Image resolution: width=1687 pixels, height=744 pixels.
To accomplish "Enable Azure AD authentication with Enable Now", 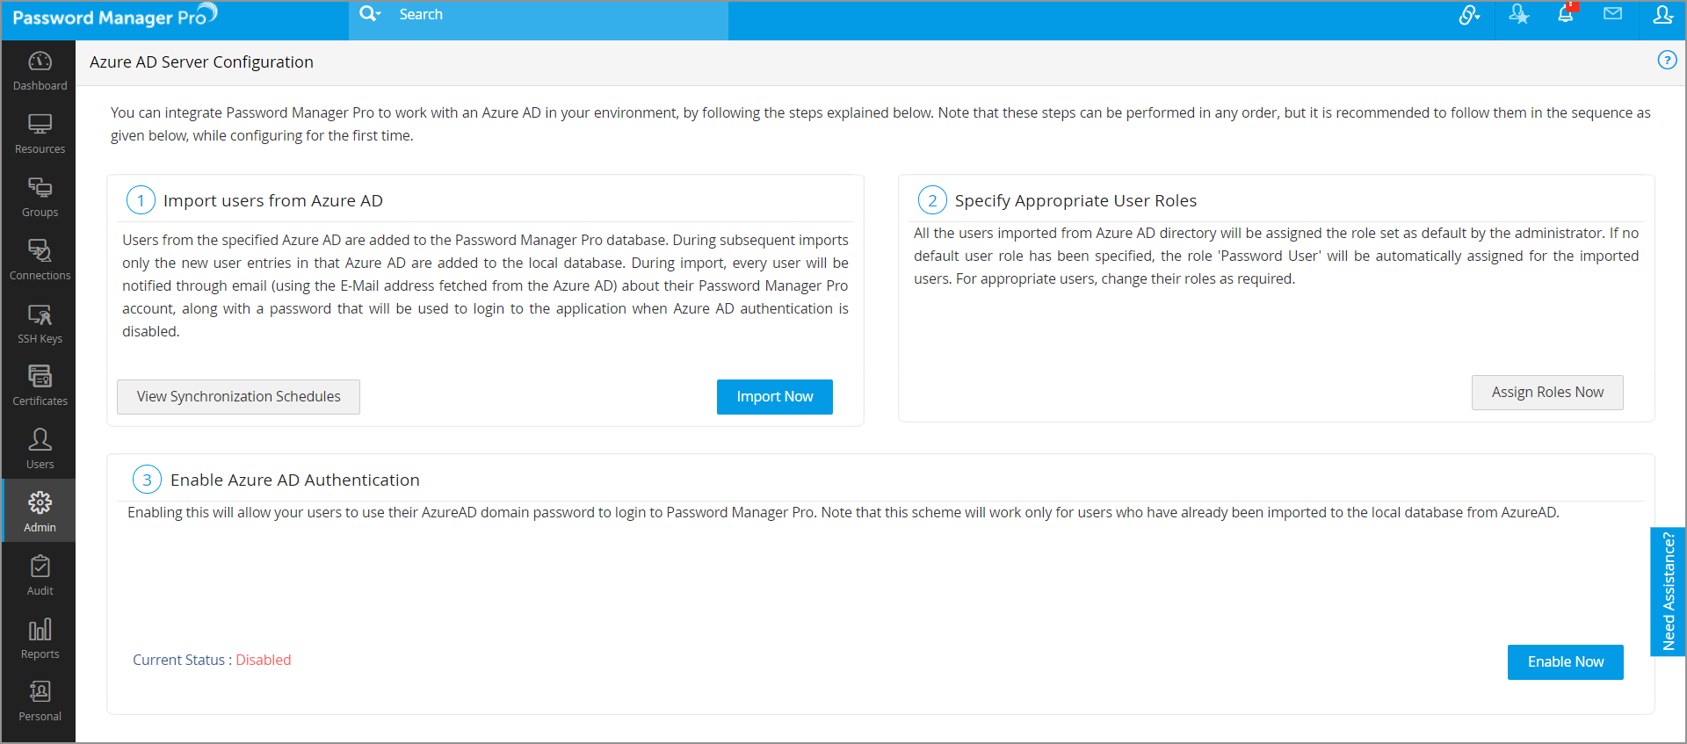I will tap(1566, 662).
